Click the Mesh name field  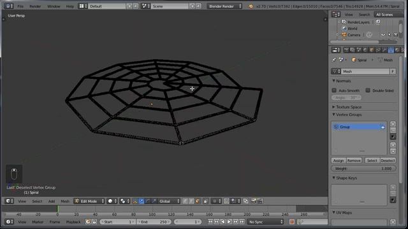[x=365, y=71]
